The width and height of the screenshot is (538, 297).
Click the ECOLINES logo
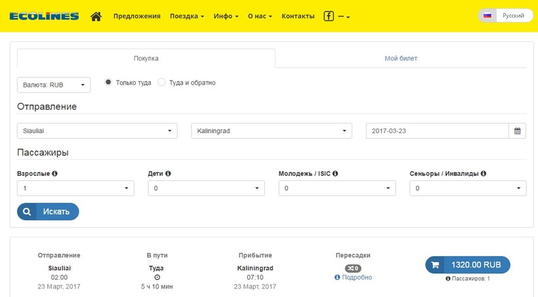point(45,16)
